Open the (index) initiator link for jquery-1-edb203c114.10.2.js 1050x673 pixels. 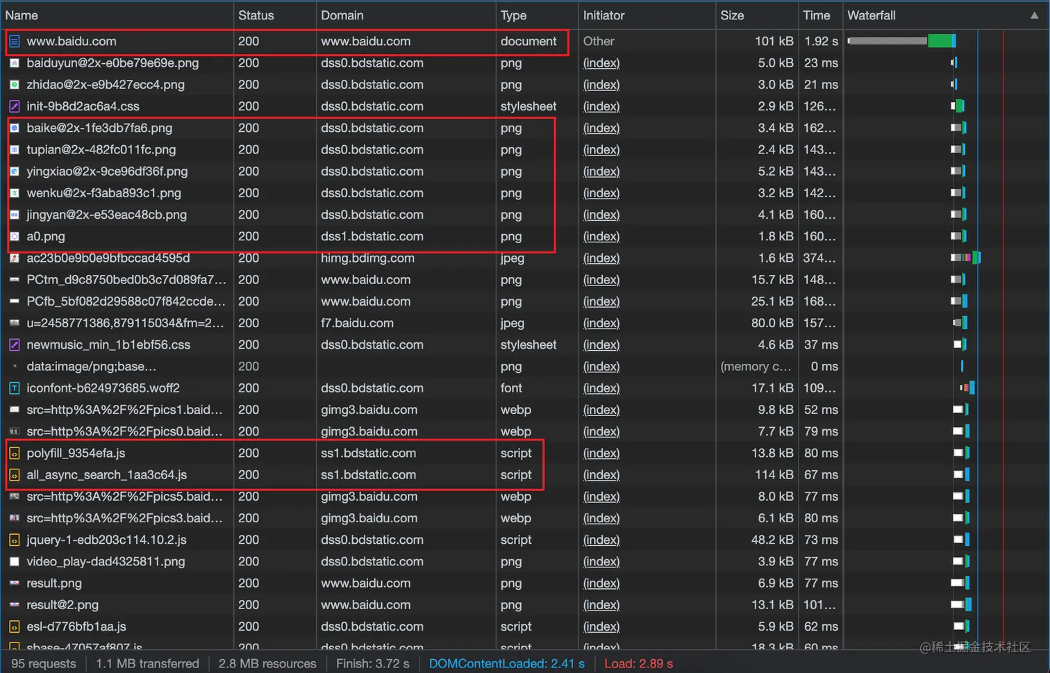601,540
